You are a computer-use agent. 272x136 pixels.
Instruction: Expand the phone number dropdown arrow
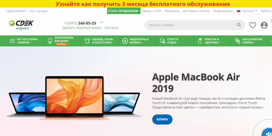tap(101, 23)
